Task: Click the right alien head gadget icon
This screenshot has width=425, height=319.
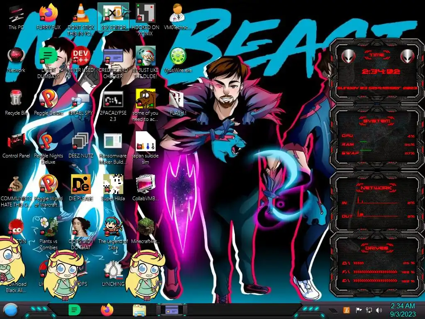Action: click(408, 56)
